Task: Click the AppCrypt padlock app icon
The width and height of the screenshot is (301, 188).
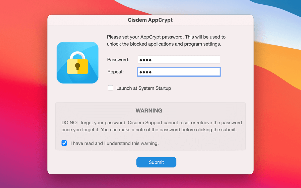Action: (x=78, y=63)
